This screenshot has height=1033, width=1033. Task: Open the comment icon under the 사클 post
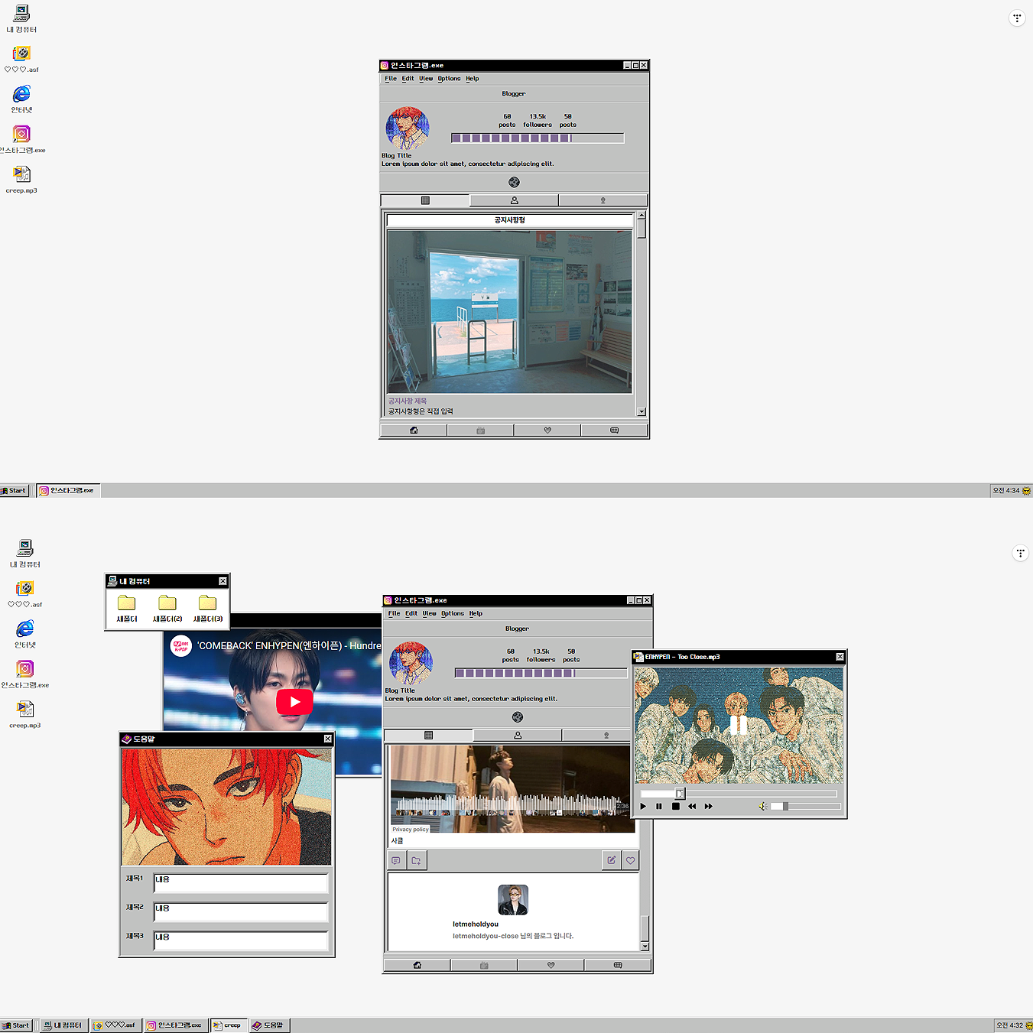(x=396, y=860)
